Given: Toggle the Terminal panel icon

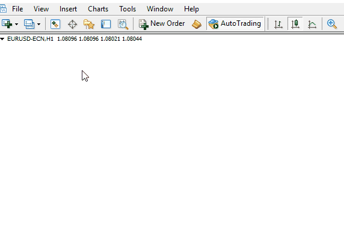Looking at the screenshot, I should coord(106,24).
